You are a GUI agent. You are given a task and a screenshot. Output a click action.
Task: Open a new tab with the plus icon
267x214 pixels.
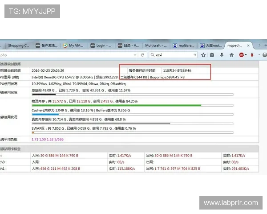tap(265, 45)
